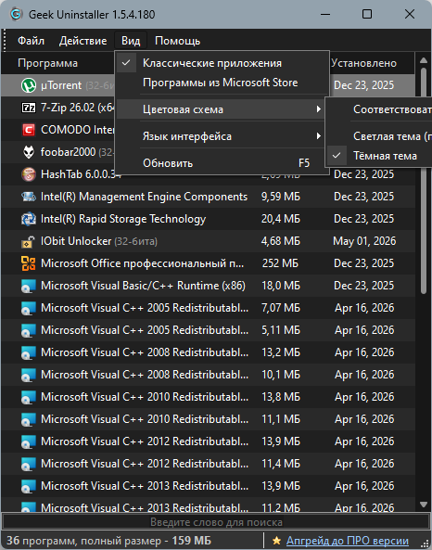432x550 pixels.
Task: Click the 20,4 МБ size cell
Action: pyautogui.click(x=281, y=219)
